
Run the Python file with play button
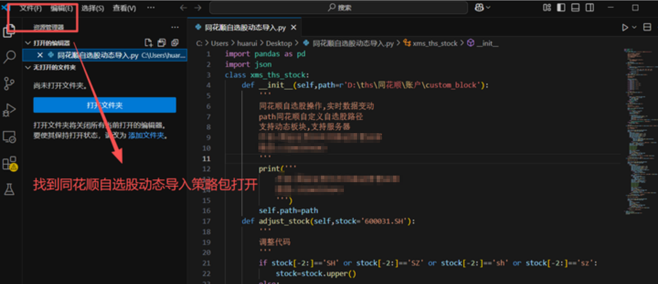(625, 27)
